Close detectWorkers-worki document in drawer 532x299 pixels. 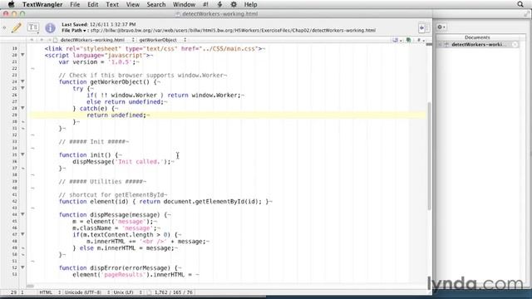[x=515, y=44]
